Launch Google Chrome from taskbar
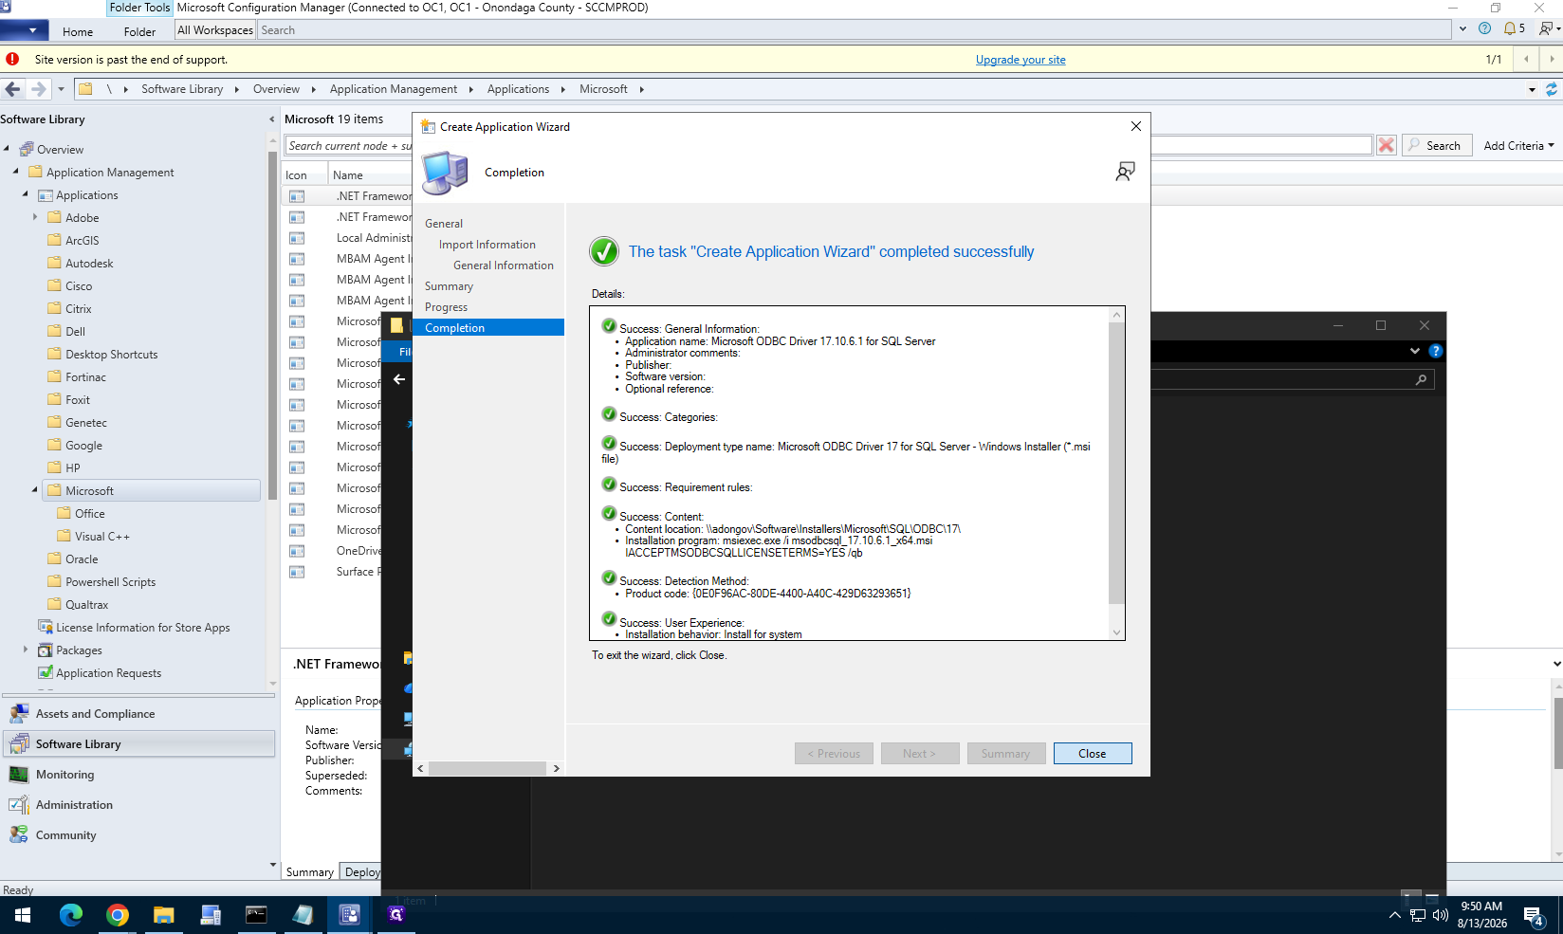This screenshot has height=934, width=1563. [x=118, y=915]
